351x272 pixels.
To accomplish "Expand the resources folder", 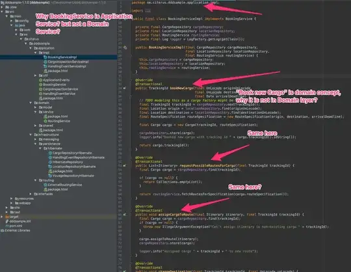I will [x=12, y=198].
